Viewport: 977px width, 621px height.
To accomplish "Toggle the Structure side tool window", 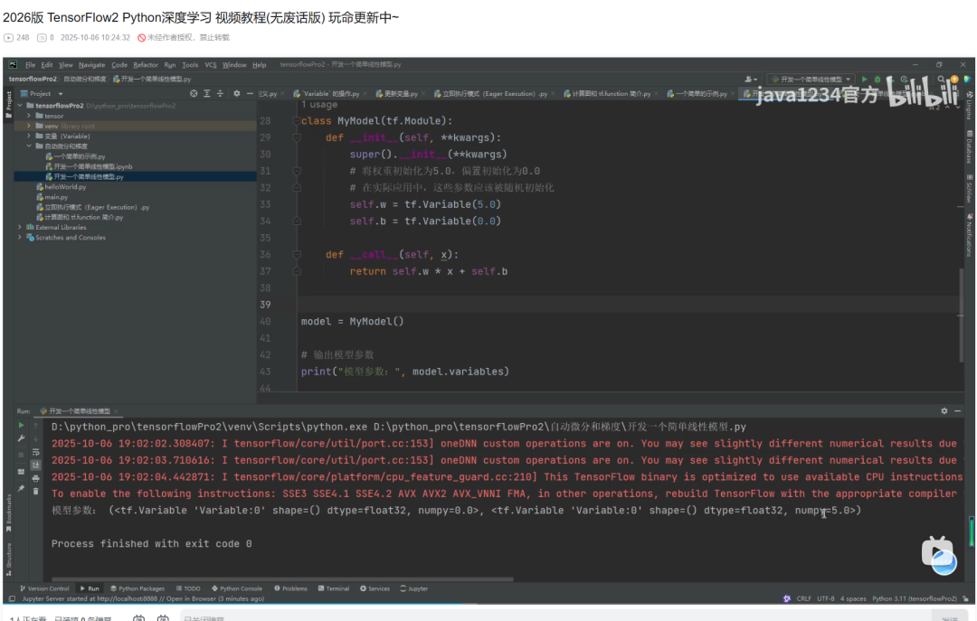I will point(9,559).
